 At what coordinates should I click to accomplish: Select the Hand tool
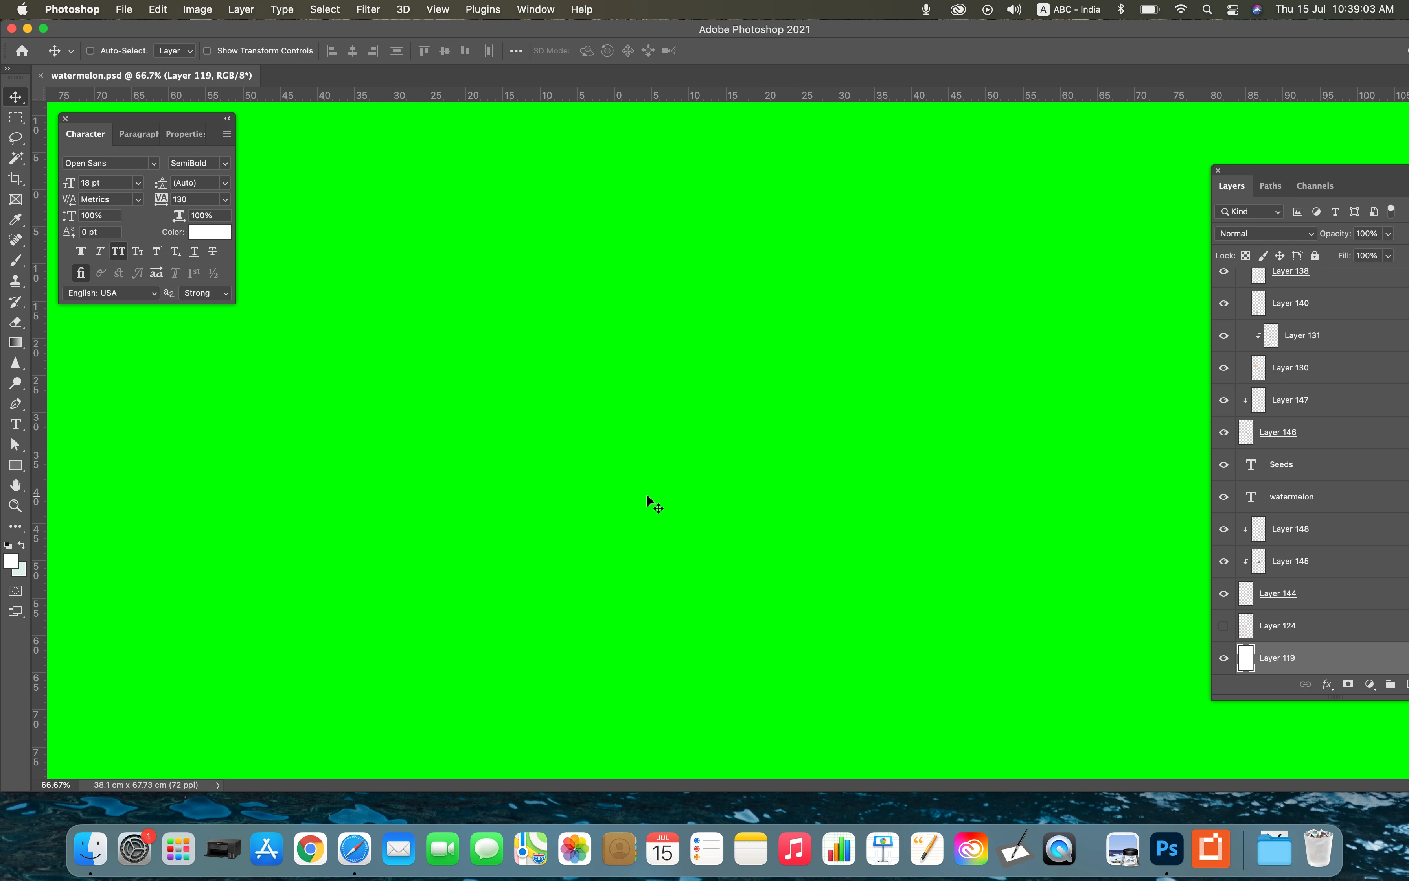[16, 485]
